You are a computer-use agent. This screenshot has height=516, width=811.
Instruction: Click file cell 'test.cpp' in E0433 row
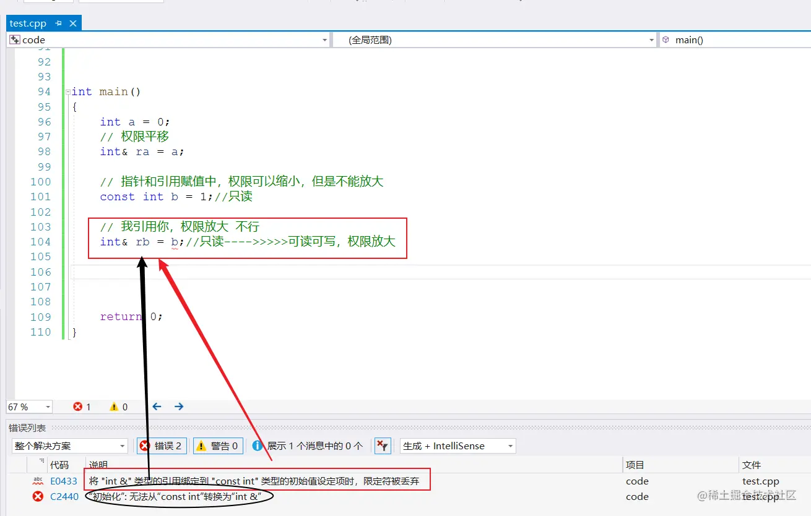tap(761, 481)
